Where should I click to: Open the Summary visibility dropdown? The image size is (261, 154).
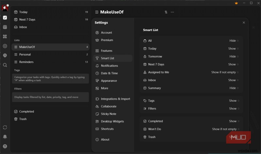pyautogui.click(x=234, y=88)
